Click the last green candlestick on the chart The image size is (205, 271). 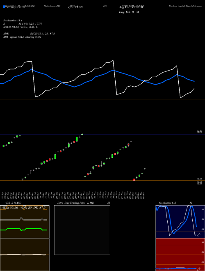[x=145, y=168]
